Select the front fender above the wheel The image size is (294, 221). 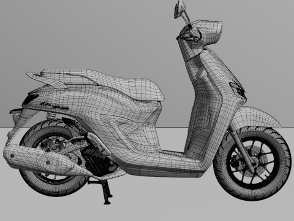click(x=257, y=118)
